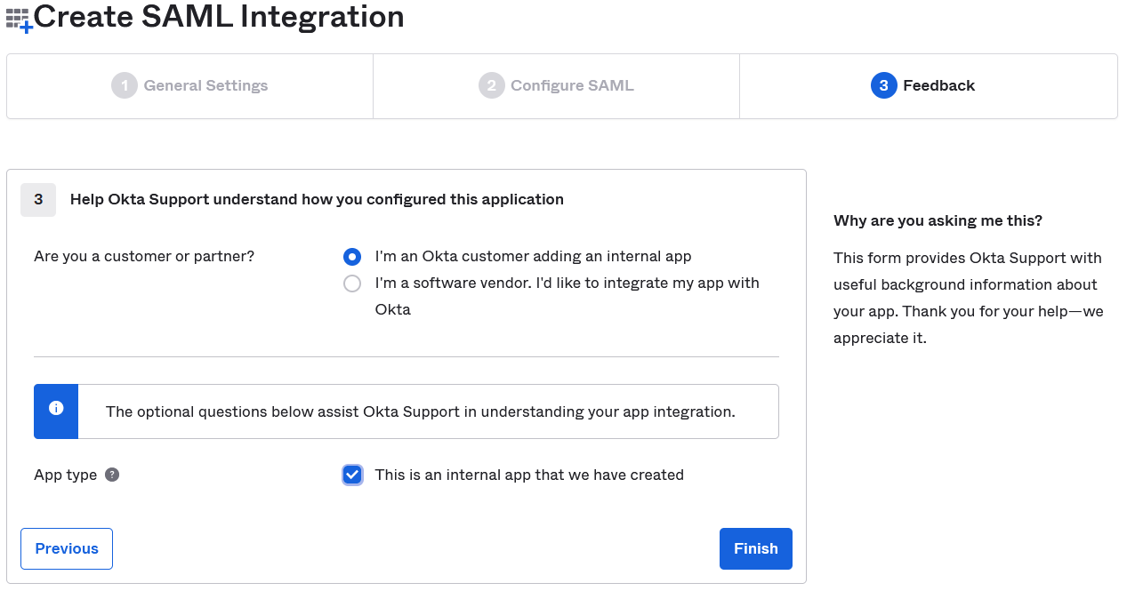Click the Previous button
Viewport: 1127px width, 591px height.
67,548
